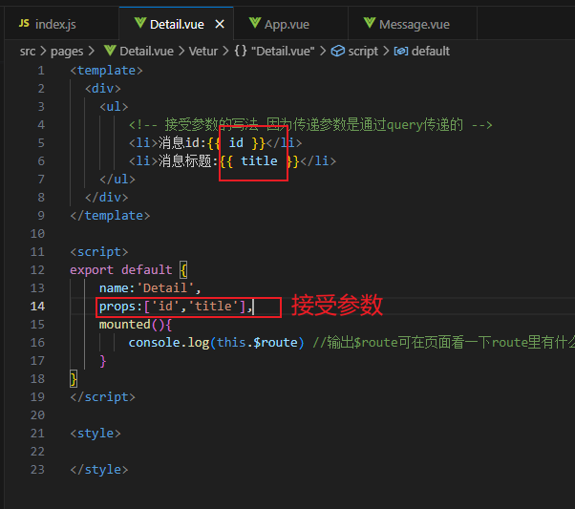Click line number 1 in the gutter
This screenshot has width=575, height=509.
[x=41, y=71]
